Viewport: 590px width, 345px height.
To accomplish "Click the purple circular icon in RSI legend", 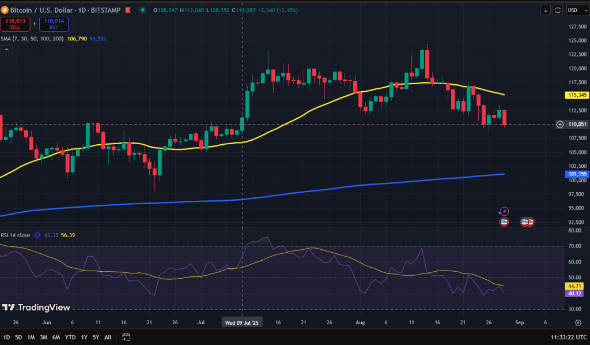I will (x=37, y=235).
